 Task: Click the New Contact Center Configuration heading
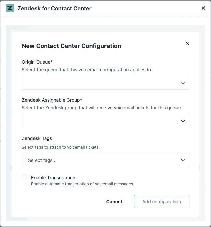(71, 46)
